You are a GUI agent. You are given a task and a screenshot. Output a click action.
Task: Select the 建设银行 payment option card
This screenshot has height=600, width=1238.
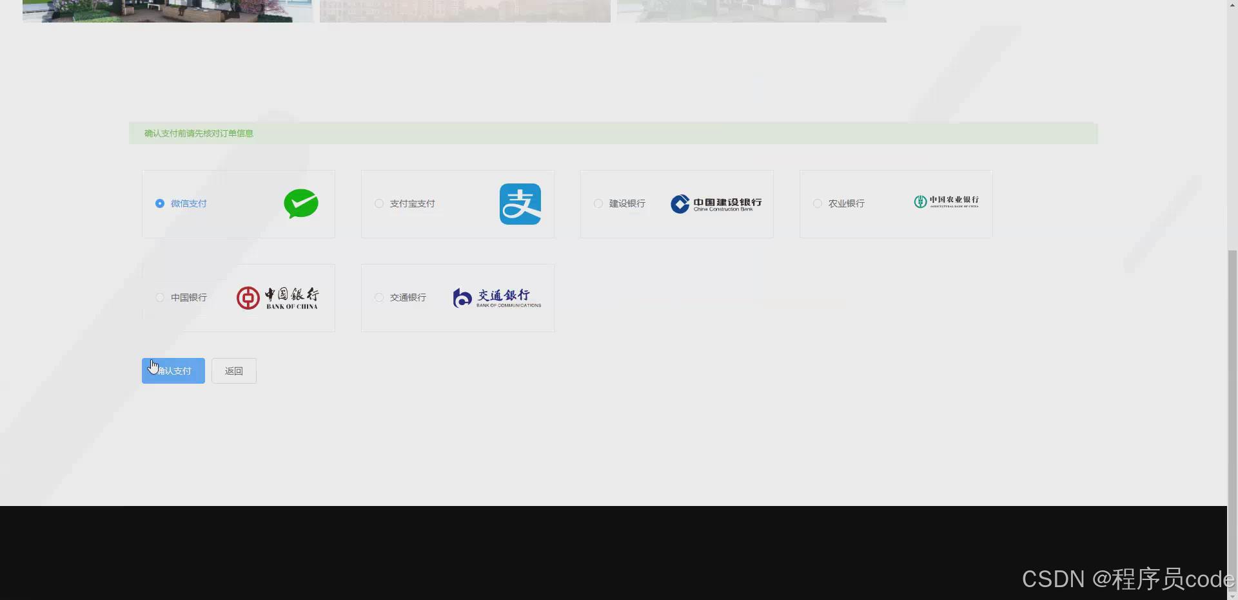coord(676,203)
